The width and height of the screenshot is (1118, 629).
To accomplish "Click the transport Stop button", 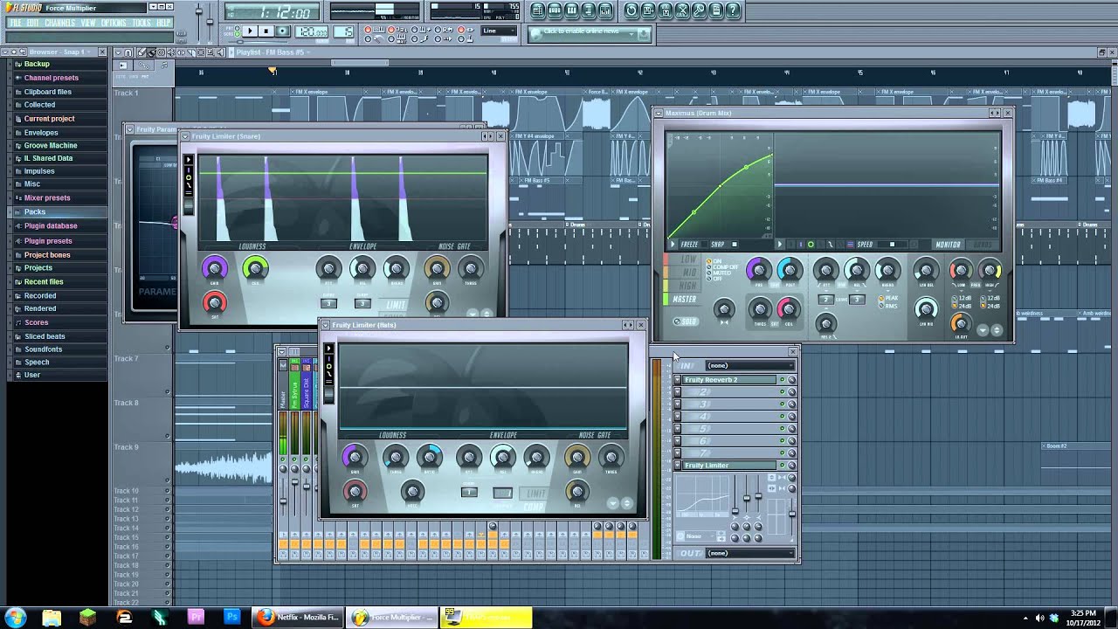I will point(266,31).
